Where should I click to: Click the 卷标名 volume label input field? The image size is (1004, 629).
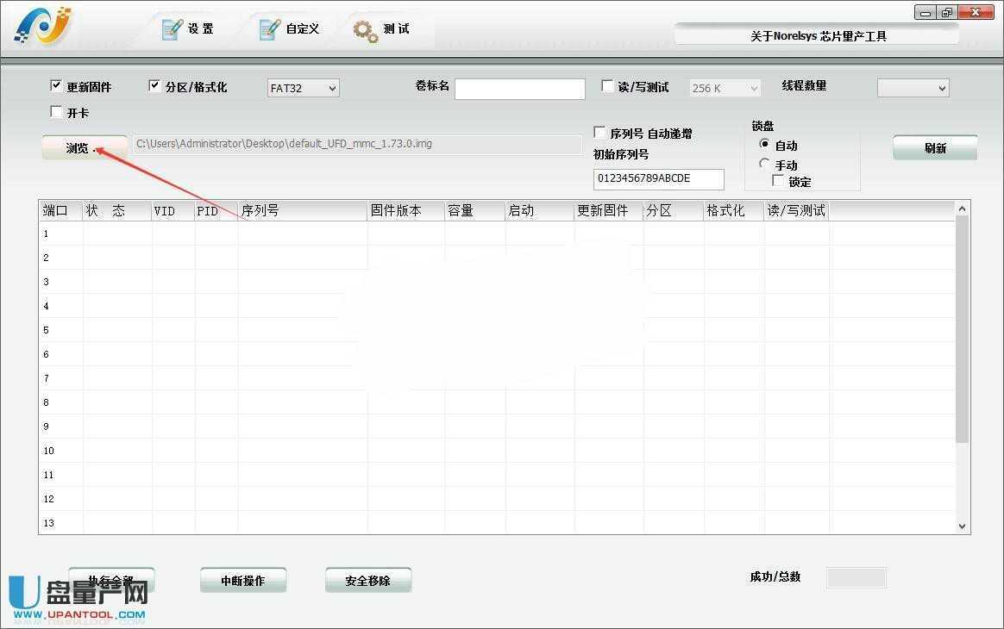519,89
